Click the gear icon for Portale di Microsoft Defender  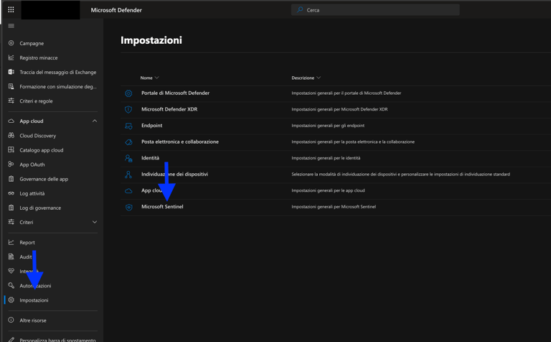tap(128, 93)
